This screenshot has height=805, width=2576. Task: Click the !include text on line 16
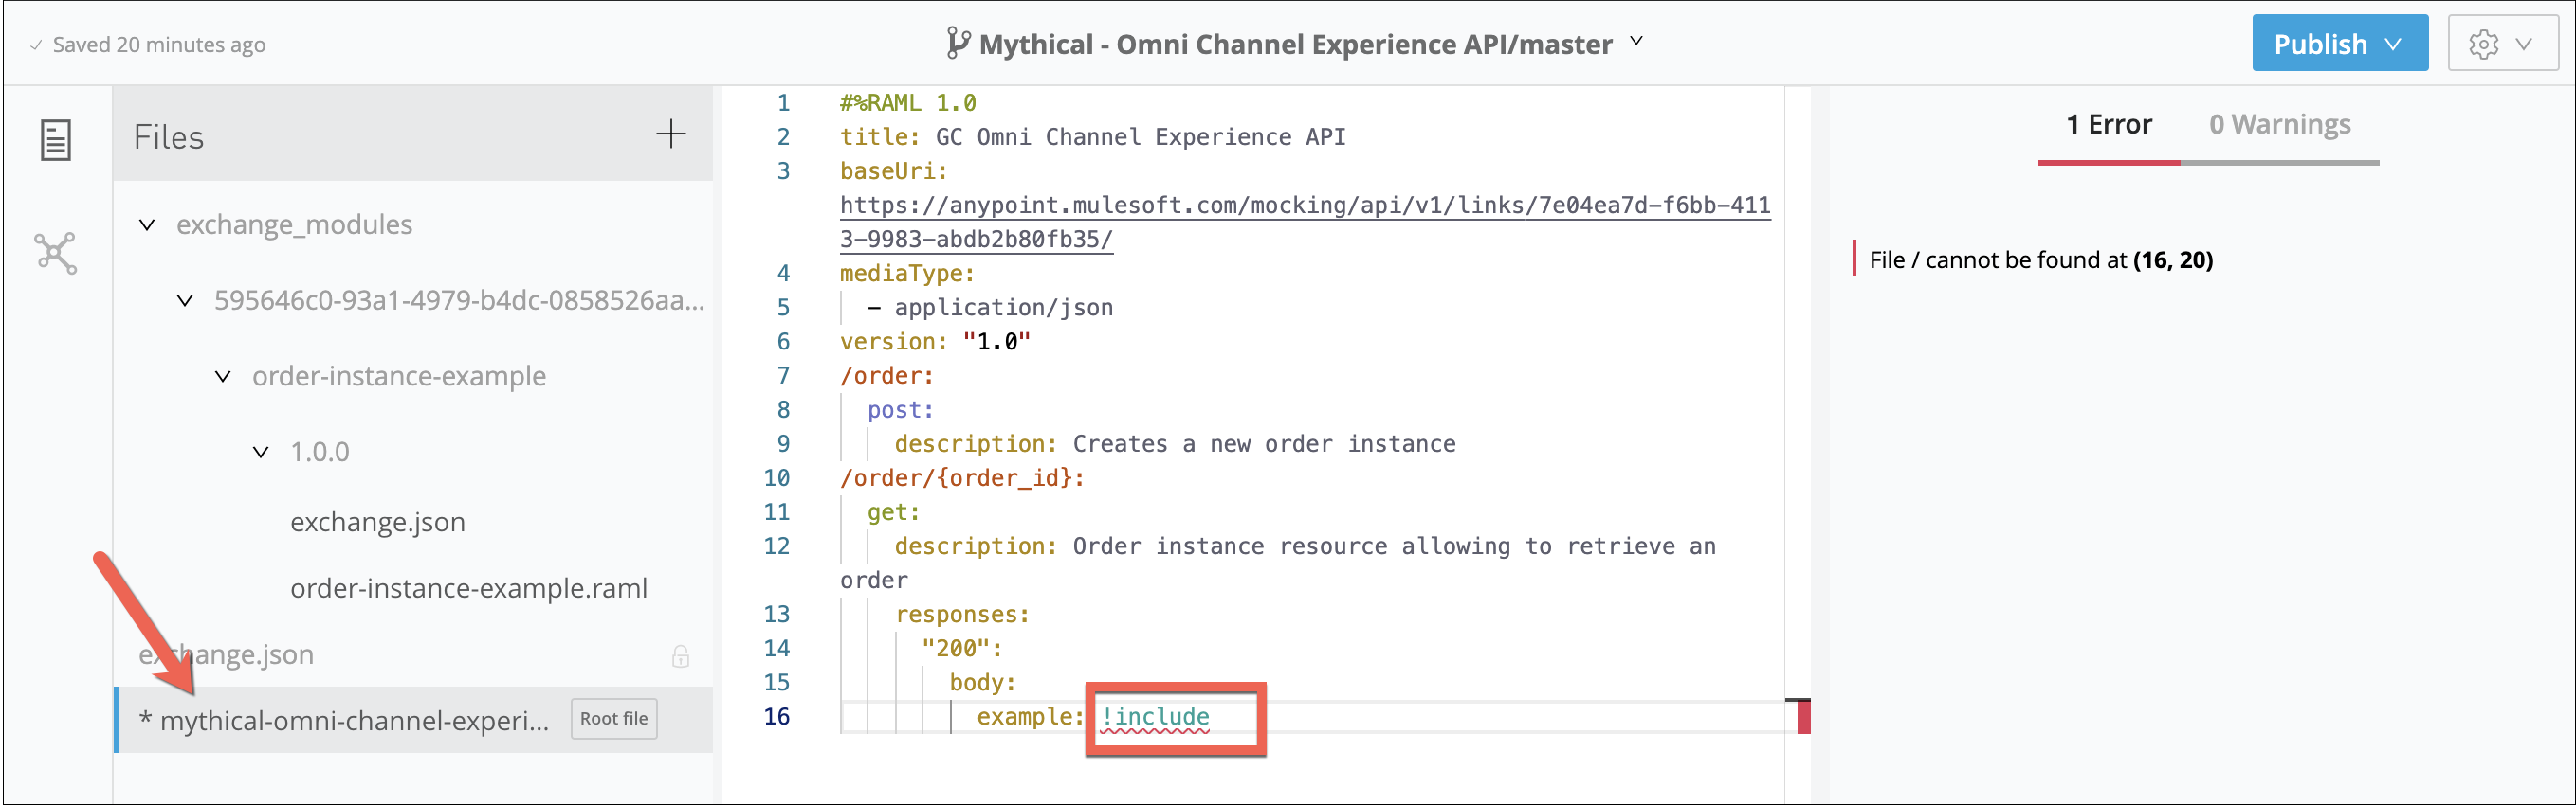tap(1155, 717)
